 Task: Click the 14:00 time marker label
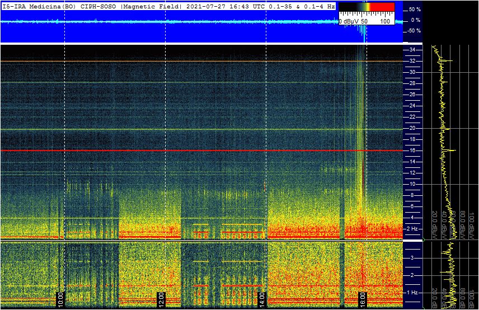pyautogui.click(x=261, y=299)
